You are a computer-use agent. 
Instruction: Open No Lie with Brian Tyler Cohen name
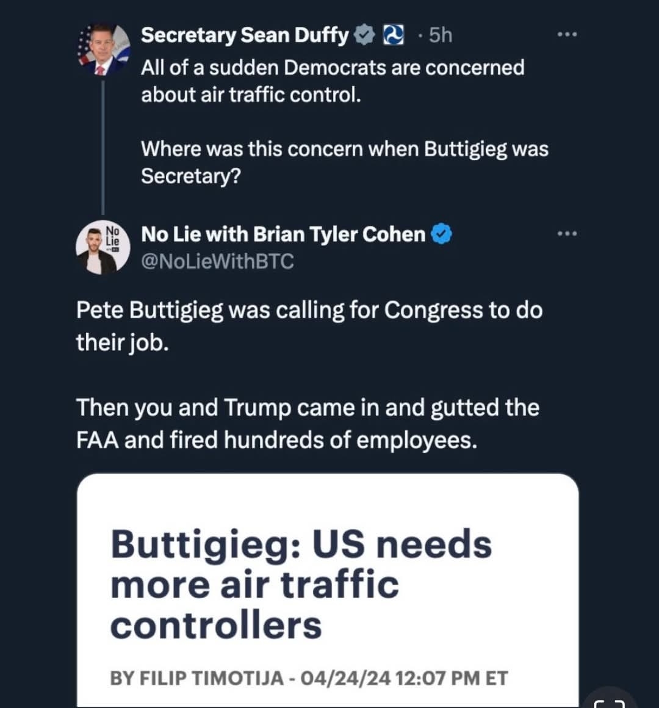click(x=283, y=234)
